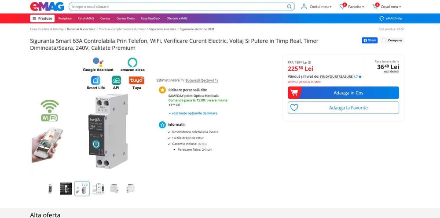Expand the Produse menu
This screenshot has width=440, height=218.
(x=42, y=18)
